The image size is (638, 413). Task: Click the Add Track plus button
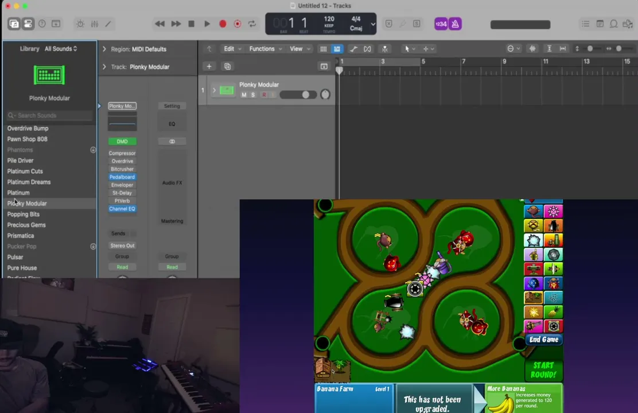pyautogui.click(x=209, y=67)
